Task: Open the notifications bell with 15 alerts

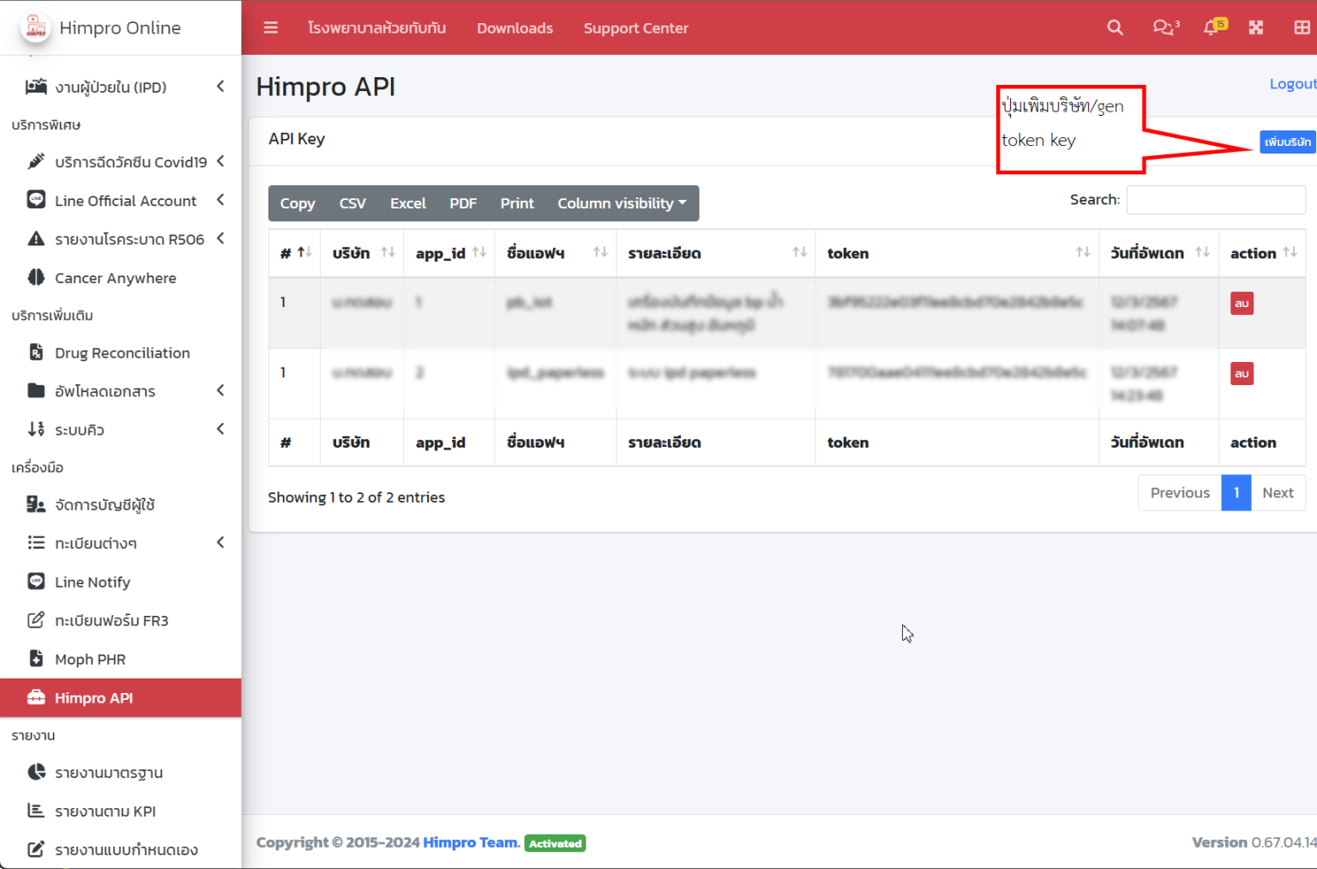Action: (x=1210, y=28)
